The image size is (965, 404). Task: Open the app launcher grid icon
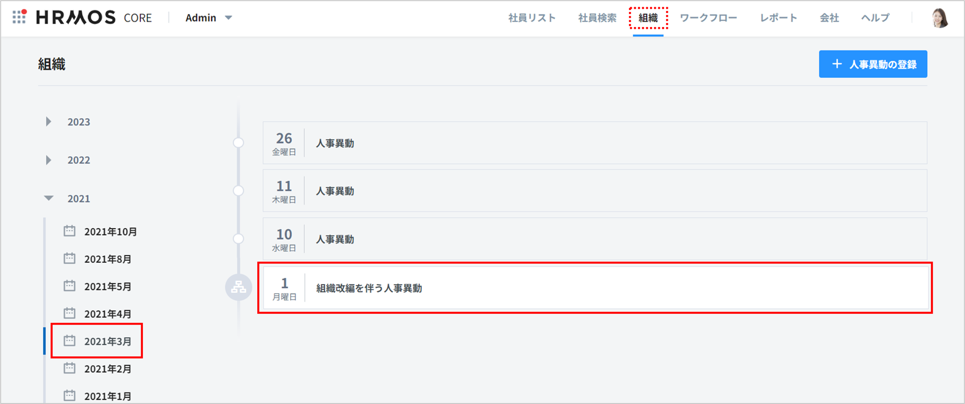pos(19,17)
